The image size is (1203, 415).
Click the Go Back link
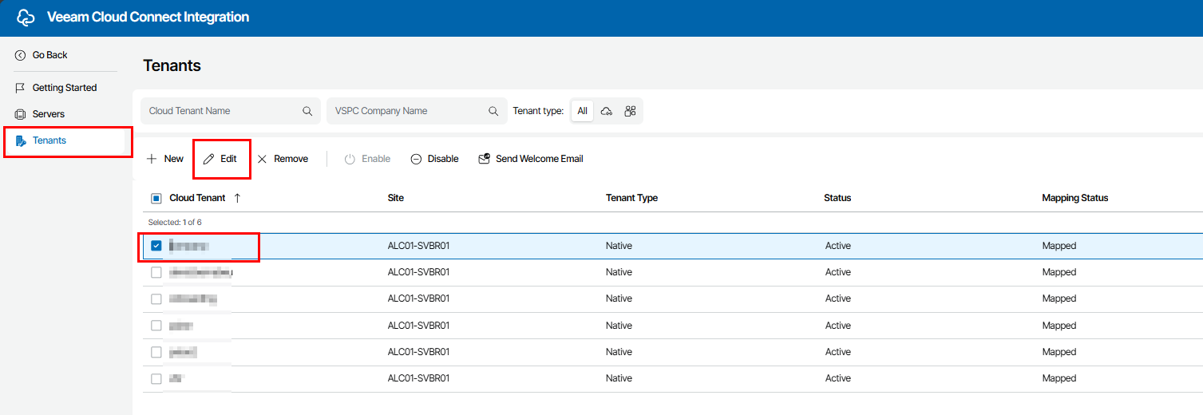[49, 55]
